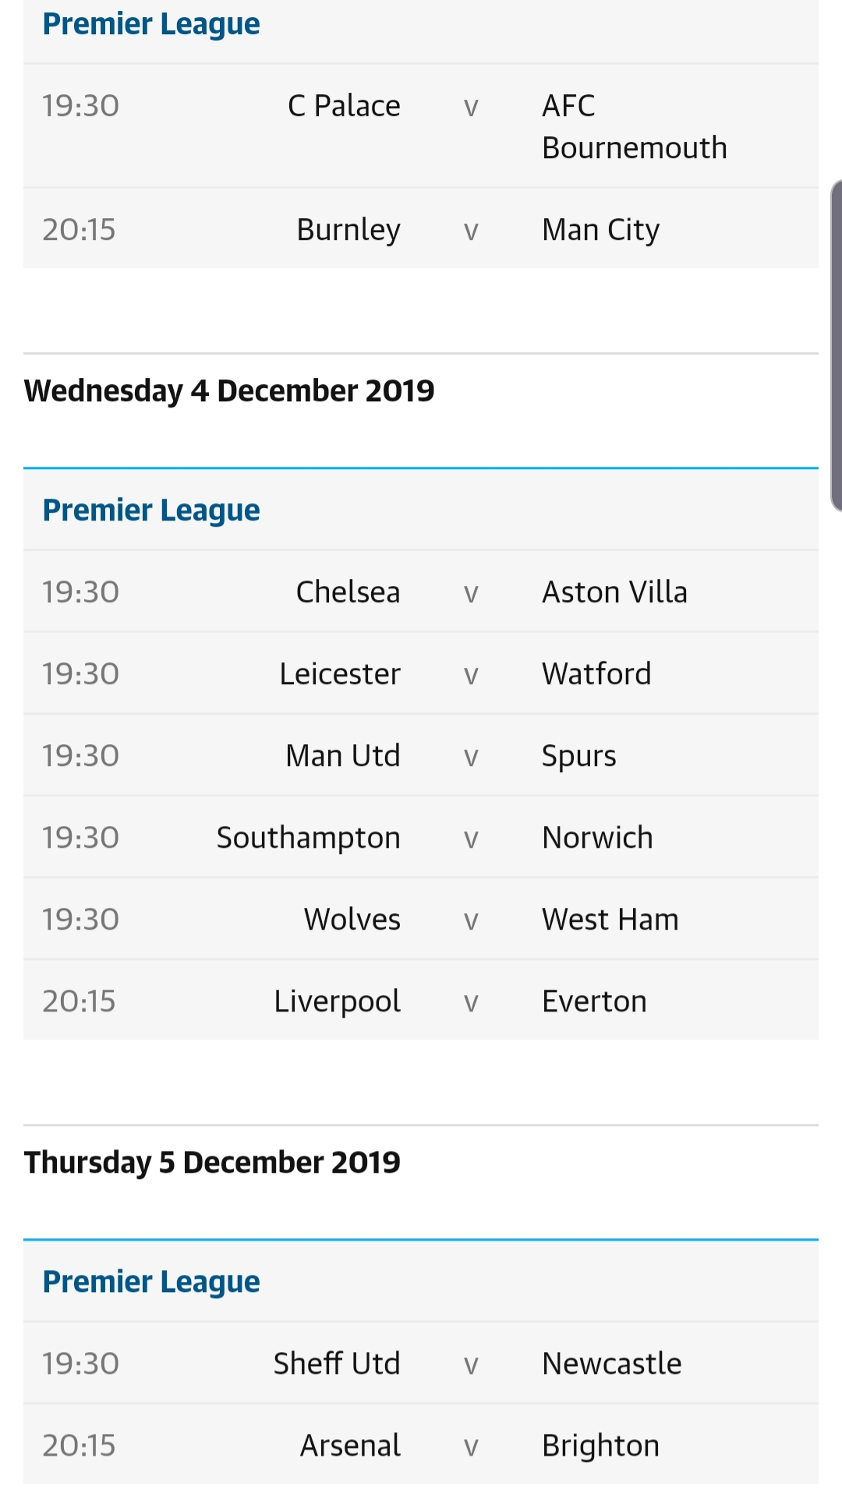The width and height of the screenshot is (842, 1497).
Task: Select the Sheff Utd v Newcastle fixture
Action: (421, 1364)
